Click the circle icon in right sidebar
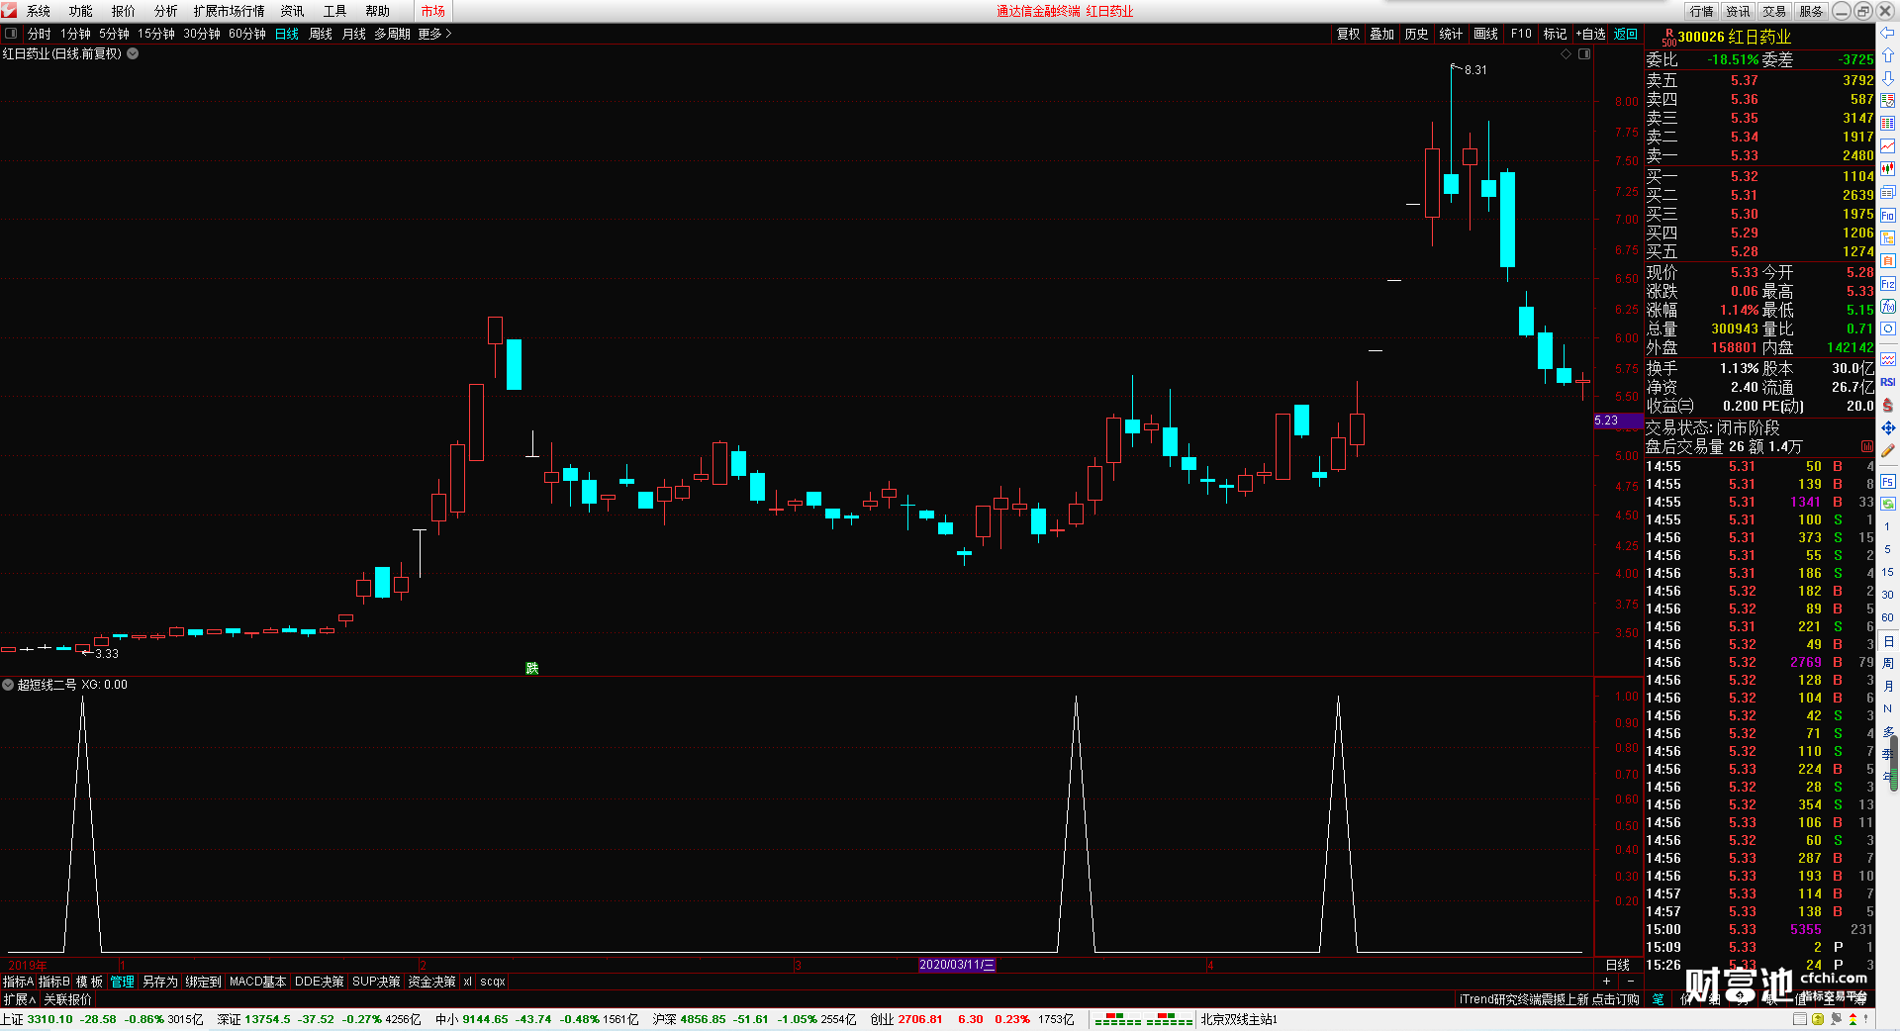Image resolution: width=1900 pixels, height=1031 pixels. (1888, 329)
